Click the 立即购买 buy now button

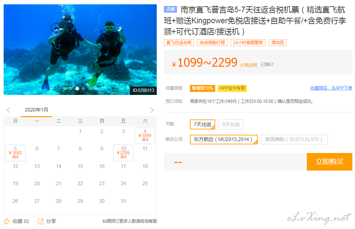(329, 162)
